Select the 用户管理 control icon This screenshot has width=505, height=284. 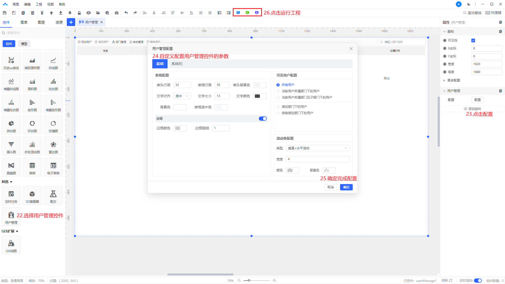[x=11, y=217]
